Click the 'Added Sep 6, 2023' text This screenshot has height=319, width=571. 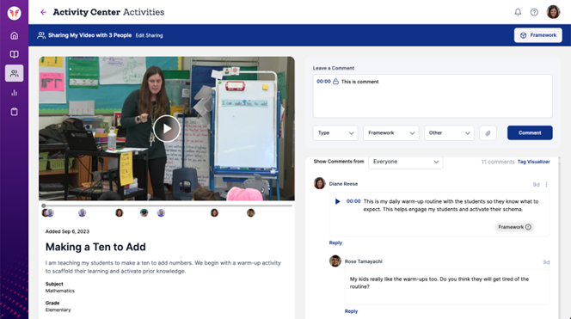(x=67, y=231)
